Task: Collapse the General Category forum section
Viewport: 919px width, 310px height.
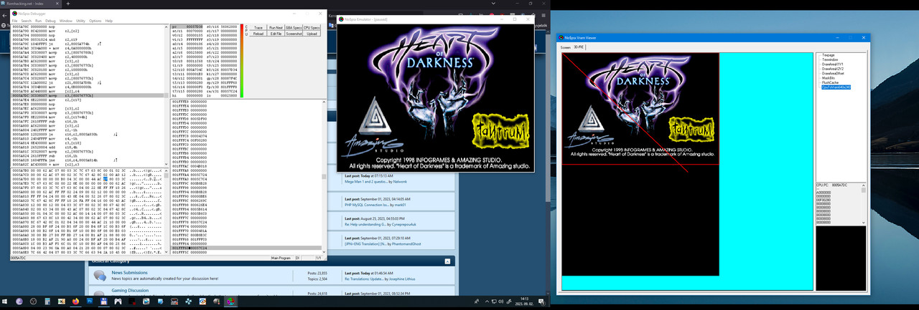Action: (448, 261)
